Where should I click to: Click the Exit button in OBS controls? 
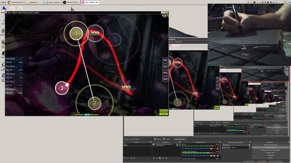point(271,158)
